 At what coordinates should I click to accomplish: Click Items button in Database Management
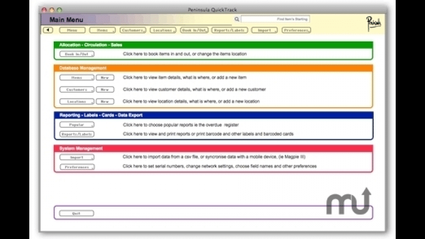77,78
